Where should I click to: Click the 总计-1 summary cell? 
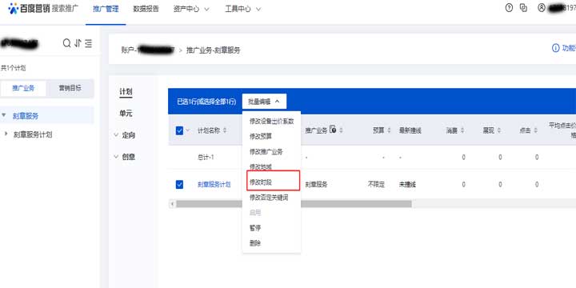[206, 158]
